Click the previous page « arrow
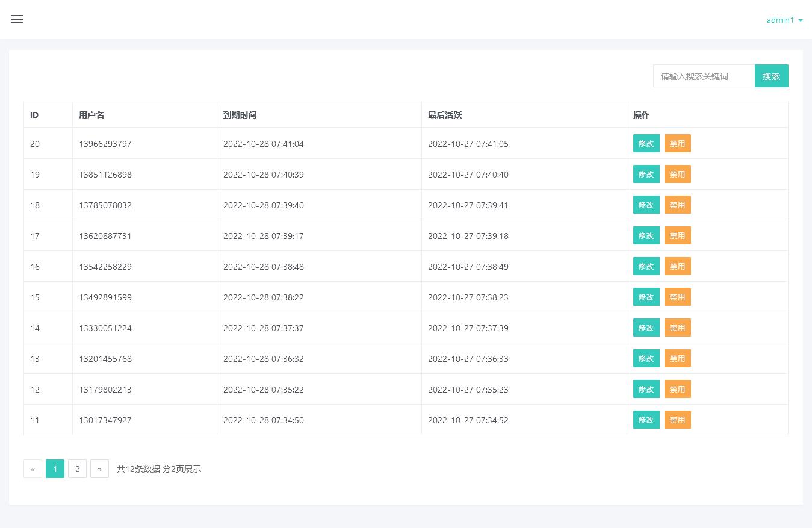Viewport: 812px width, 528px height. coord(33,469)
